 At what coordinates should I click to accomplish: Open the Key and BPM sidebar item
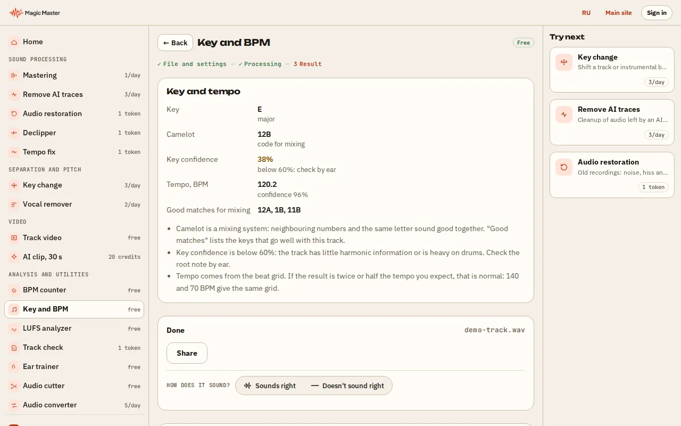[74, 309]
